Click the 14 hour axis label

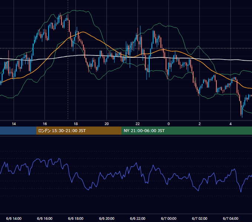point(14,124)
